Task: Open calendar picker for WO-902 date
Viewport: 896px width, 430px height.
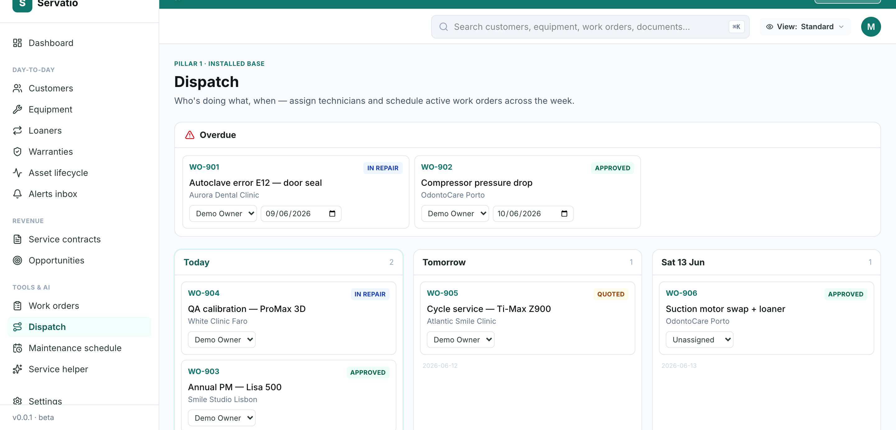Action: coord(564,214)
